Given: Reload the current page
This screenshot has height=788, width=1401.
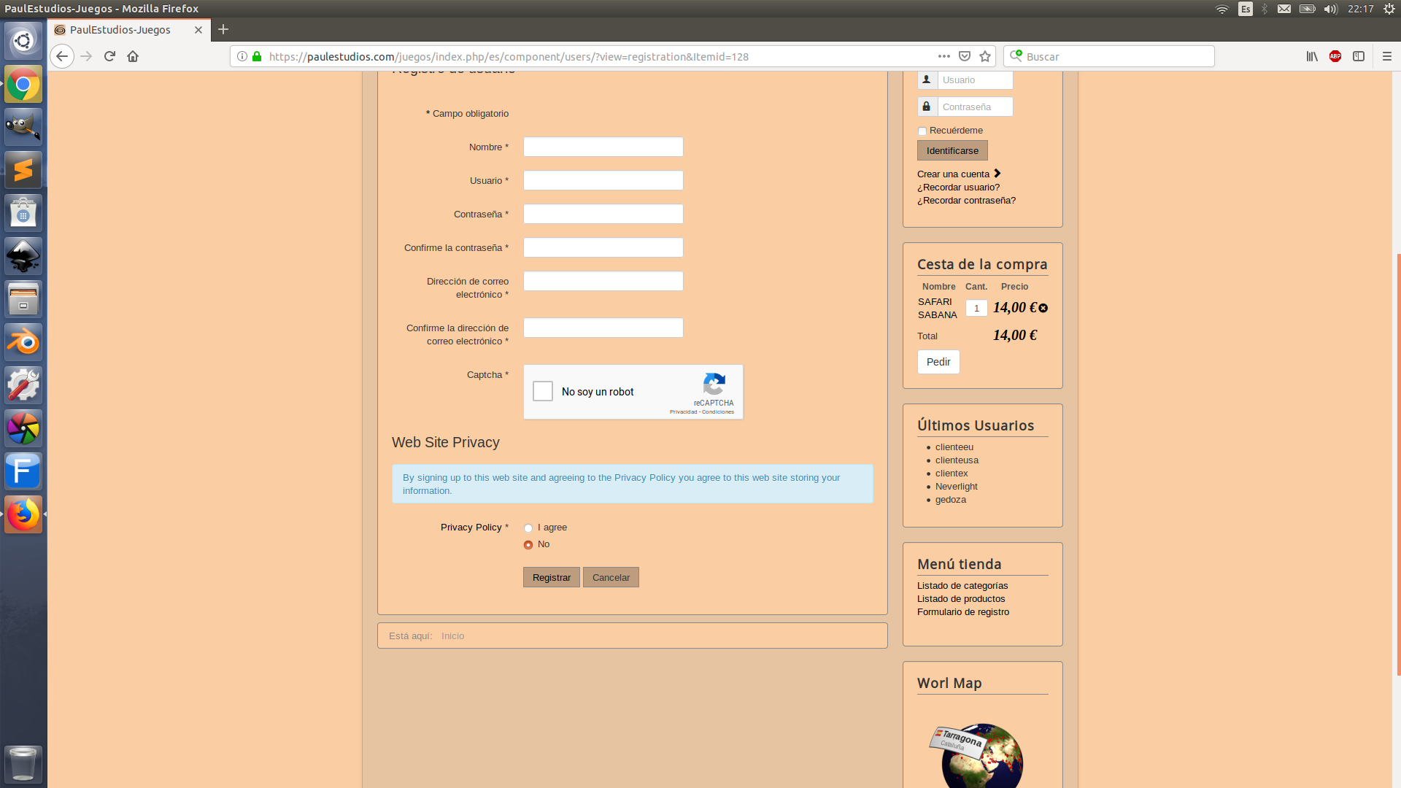Looking at the screenshot, I should (109, 56).
